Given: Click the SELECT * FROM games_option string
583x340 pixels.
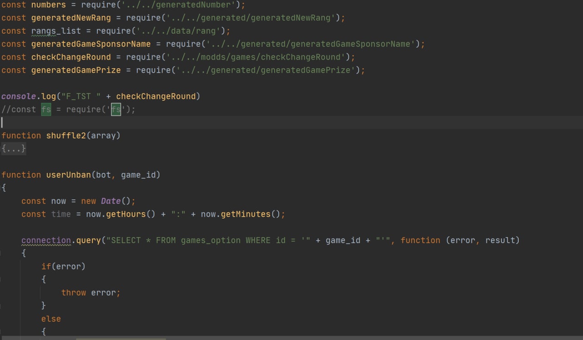Looking at the screenshot, I should coord(208,240).
